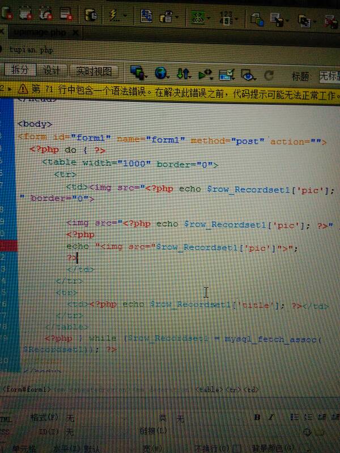
Task: Click the partially visible red icon at toolbar end
Action: pos(331,23)
